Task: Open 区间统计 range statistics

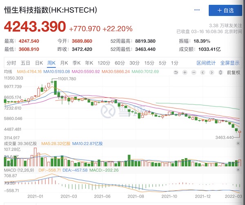Action: [x=206, y=63]
